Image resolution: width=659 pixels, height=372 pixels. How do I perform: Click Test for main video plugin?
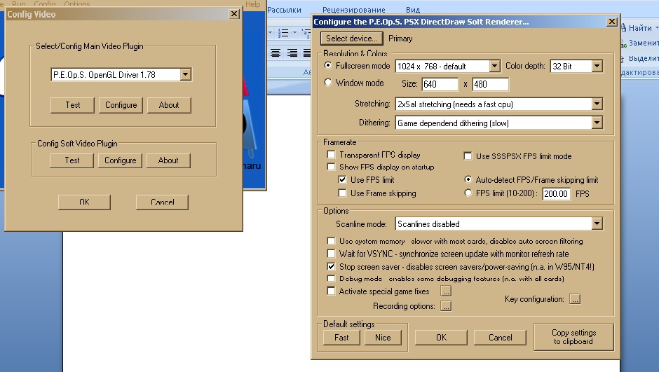pyautogui.click(x=72, y=105)
